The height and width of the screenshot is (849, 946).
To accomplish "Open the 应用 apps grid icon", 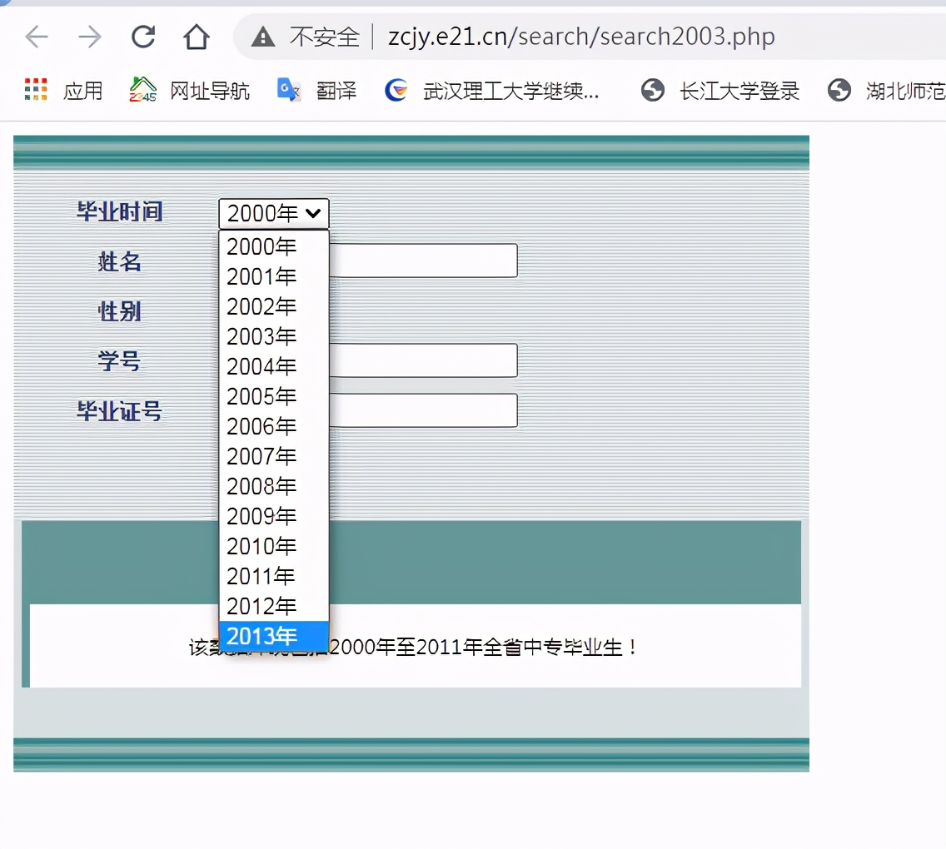I will [x=34, y=91].
